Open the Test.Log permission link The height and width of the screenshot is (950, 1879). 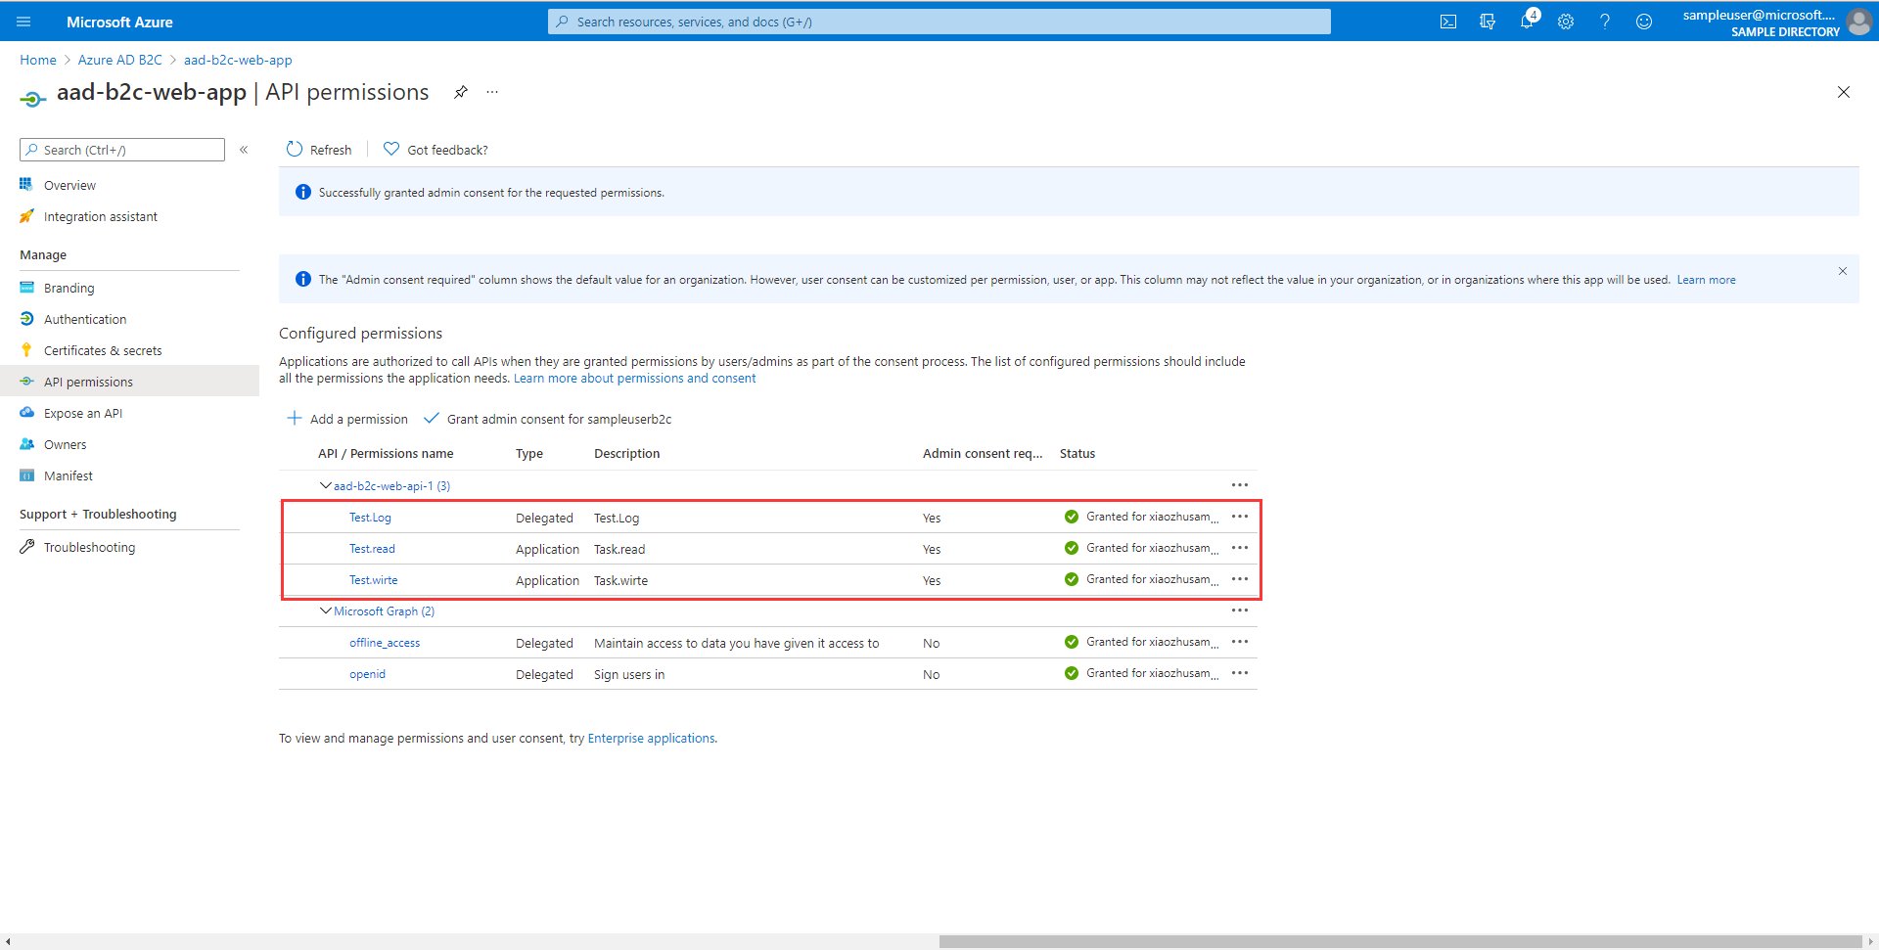click(370, 518)
